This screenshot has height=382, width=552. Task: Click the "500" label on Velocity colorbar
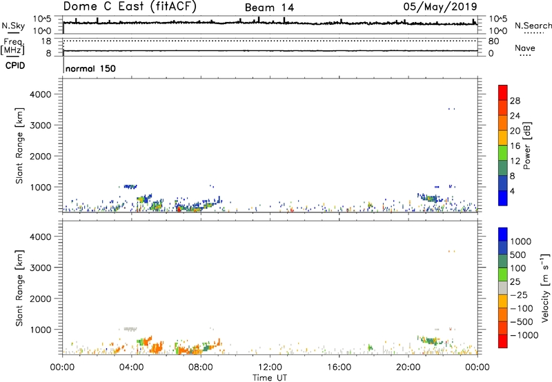coord(517,254)
